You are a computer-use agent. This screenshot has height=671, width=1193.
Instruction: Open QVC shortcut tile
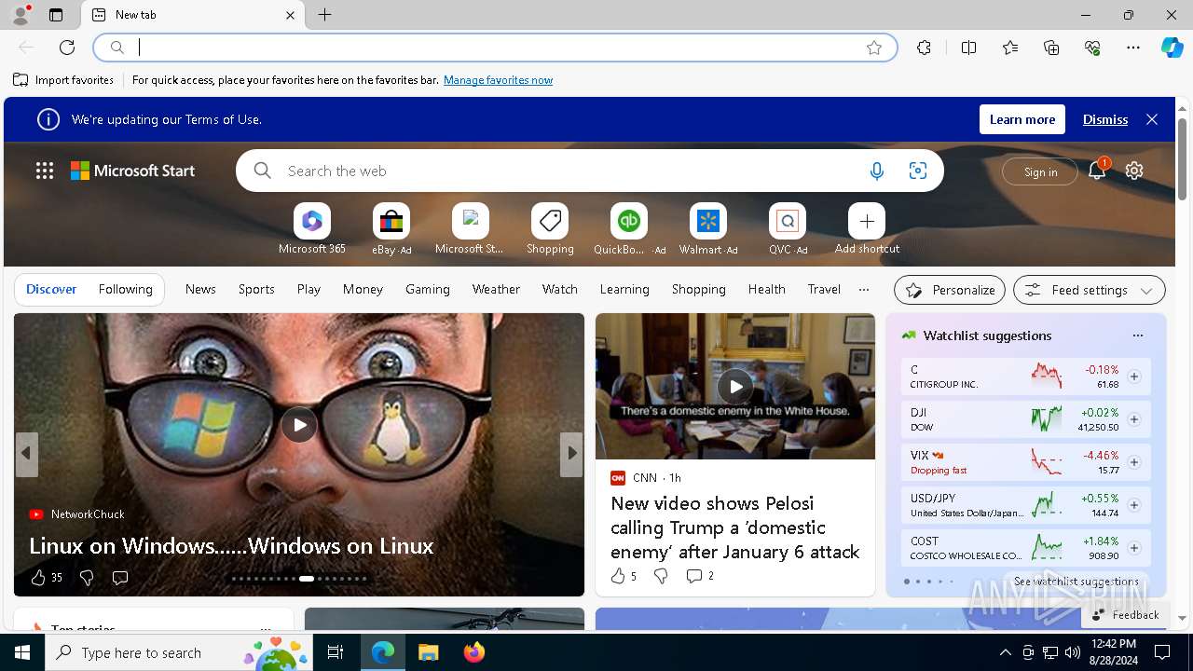coord(788,229)
